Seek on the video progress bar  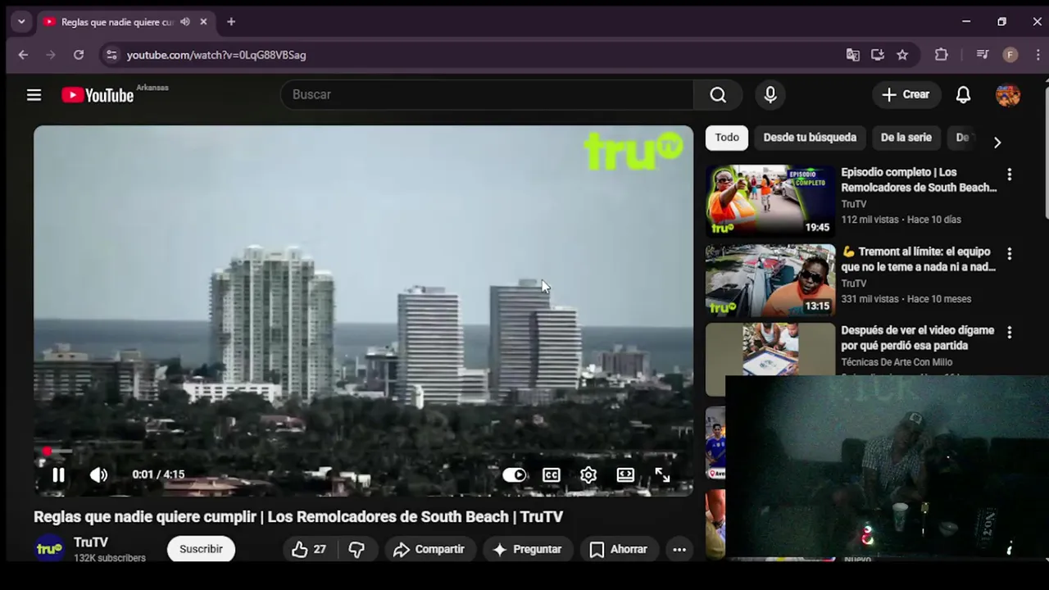click(363, 452)
